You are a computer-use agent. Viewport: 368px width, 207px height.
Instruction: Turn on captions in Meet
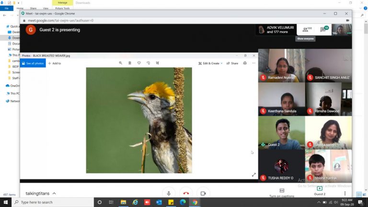point(282,193)
